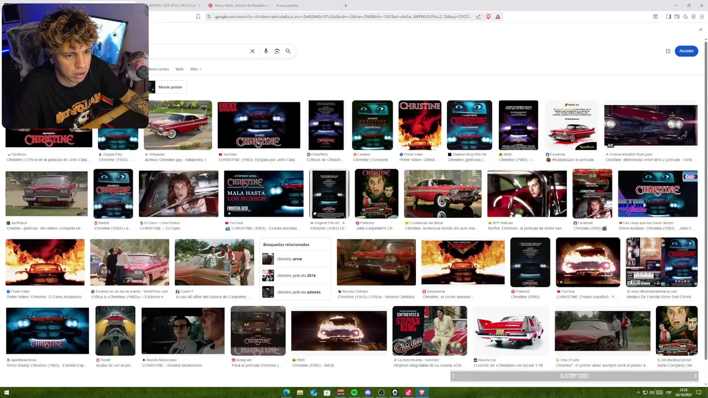Switch to Brave browser in the taskbar
The image size is (708, 398).
pyautogui.click(x=422, y=392)
